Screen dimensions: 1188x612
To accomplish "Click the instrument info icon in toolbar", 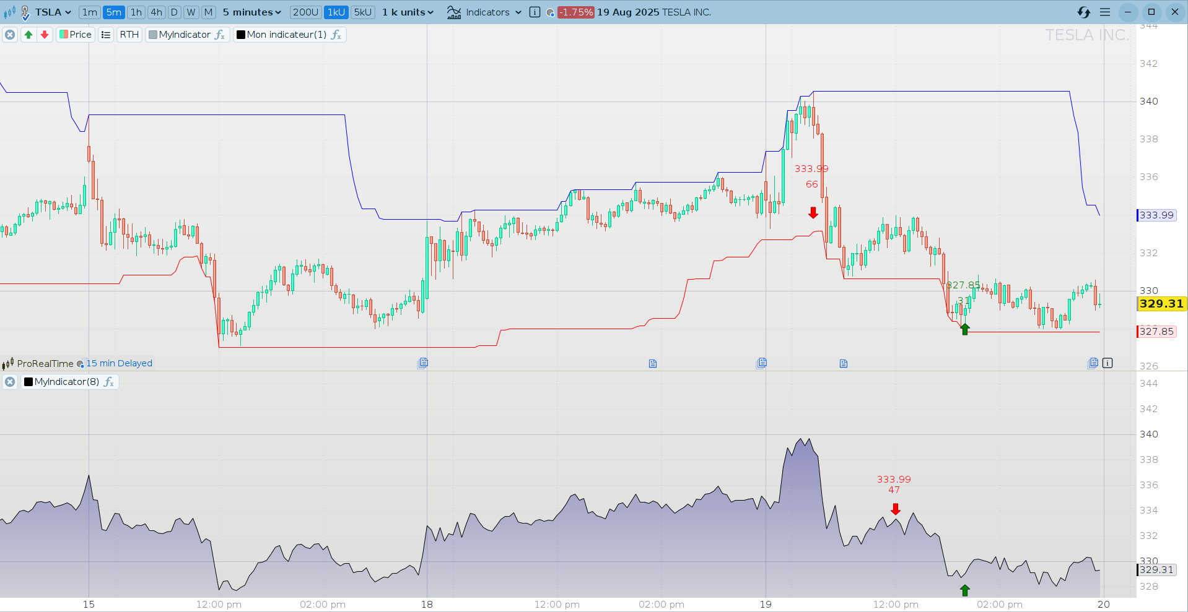I will pos(535,12).
